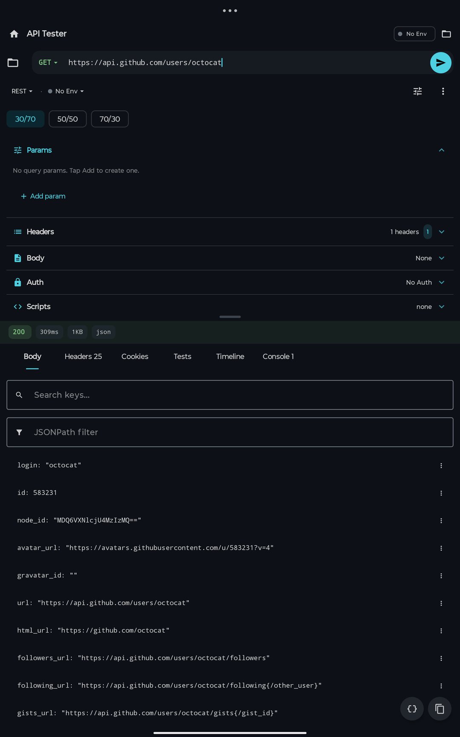Open the REST protocol dropdown
460x737 pixels.
point(22,91)
